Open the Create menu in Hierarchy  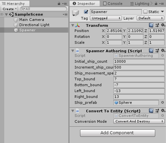pyautogui.click(x=9, y=9)
